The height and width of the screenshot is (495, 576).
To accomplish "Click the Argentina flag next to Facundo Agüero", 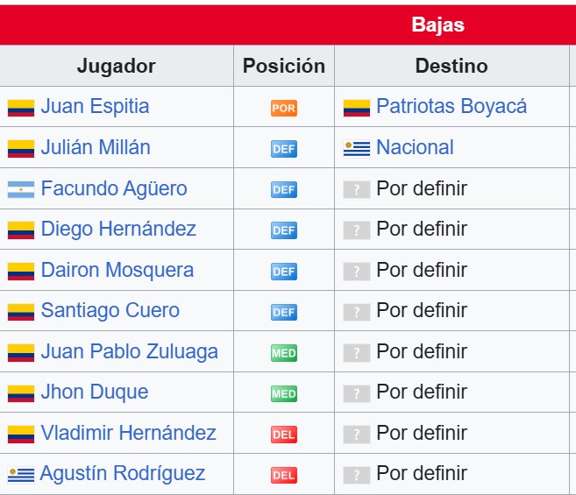I will click(21, 189).
